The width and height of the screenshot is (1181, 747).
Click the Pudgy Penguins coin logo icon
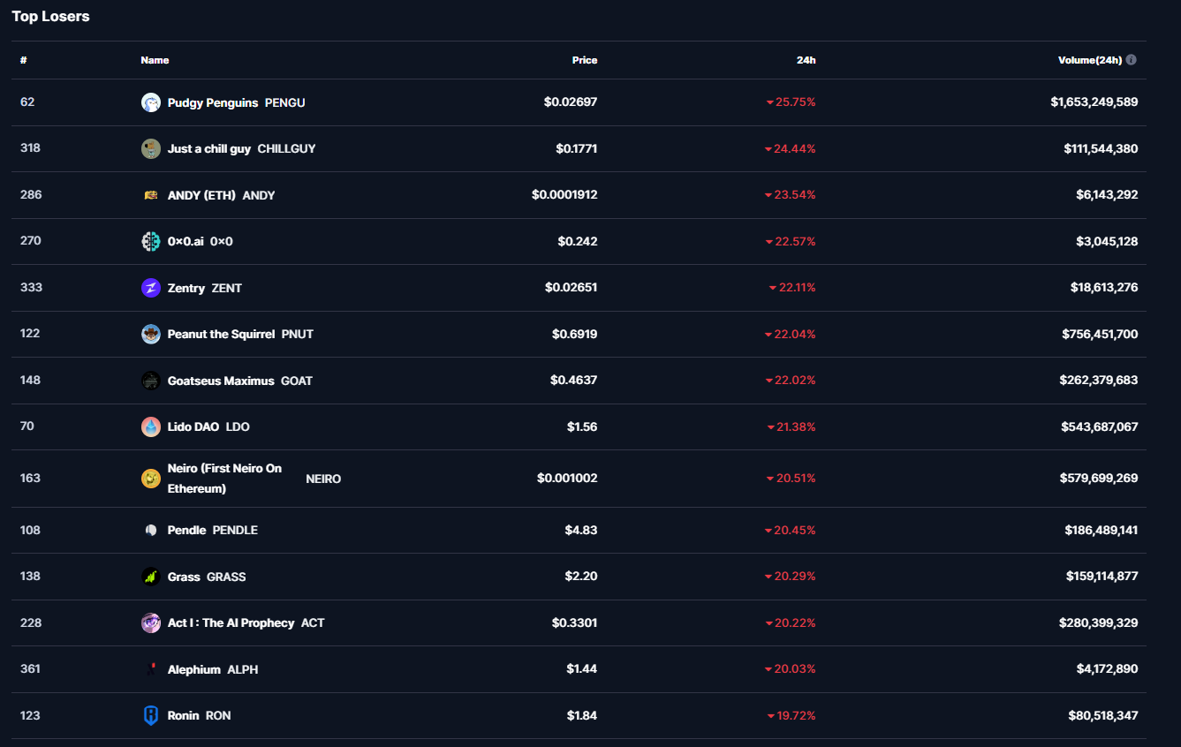point(151,102)
